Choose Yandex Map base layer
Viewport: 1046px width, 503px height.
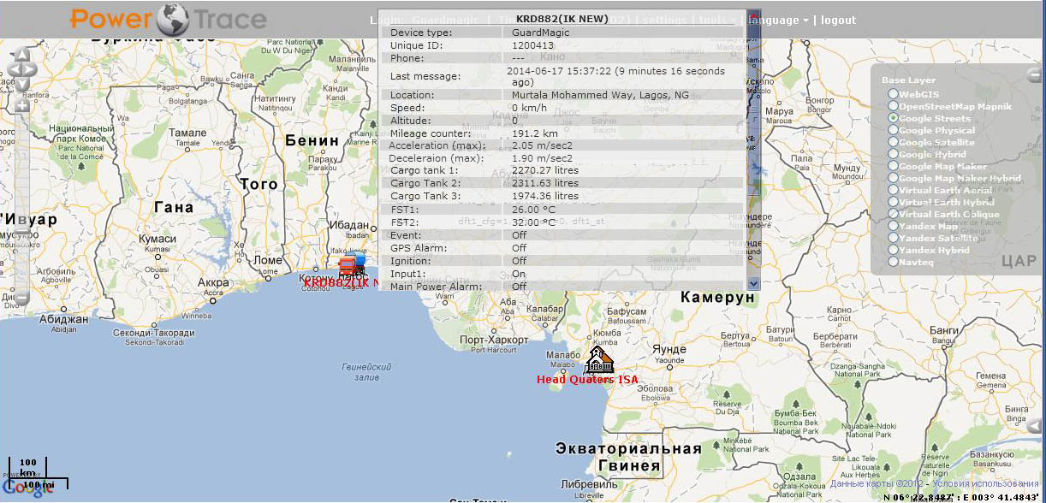click(894, 227)
